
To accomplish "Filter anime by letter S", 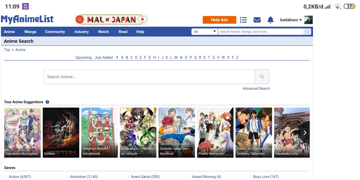I will point(204,57).
